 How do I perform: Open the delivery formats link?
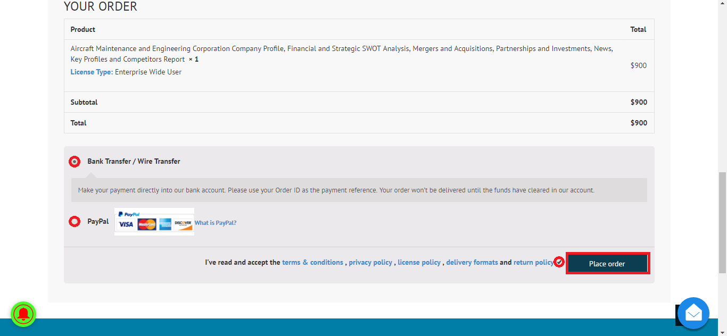click(x=472, y=263)
